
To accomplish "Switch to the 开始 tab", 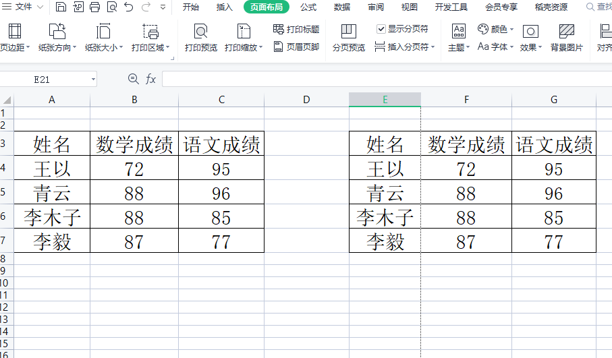I will click(191, 7).
